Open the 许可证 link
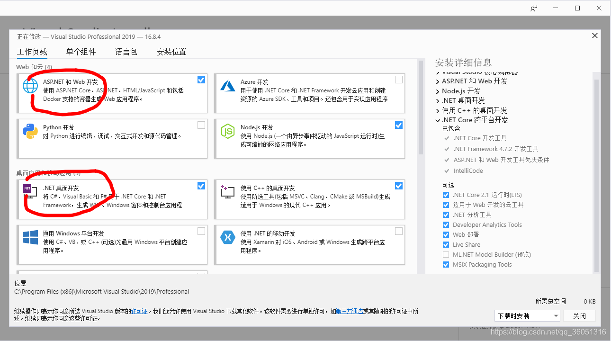Screen dimensions: 611x341 (139, 311)
